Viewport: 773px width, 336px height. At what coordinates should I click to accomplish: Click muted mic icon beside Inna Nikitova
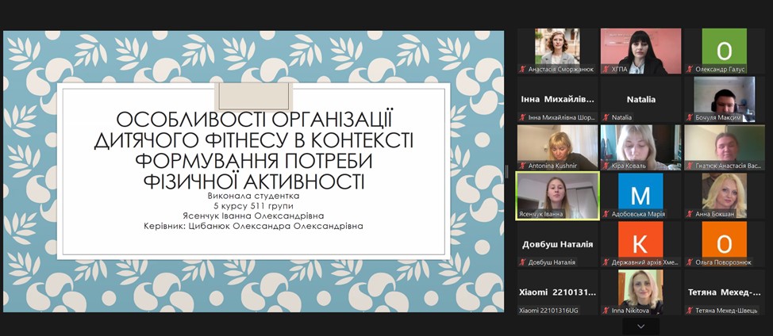coord(606,311)
